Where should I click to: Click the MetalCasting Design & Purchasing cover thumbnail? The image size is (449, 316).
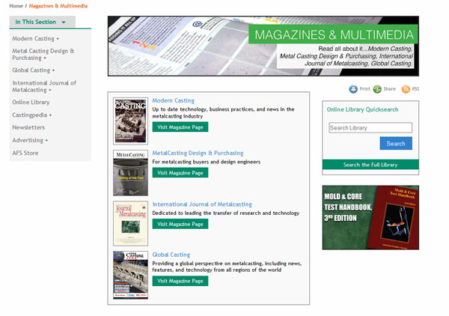tap(130, 173)
